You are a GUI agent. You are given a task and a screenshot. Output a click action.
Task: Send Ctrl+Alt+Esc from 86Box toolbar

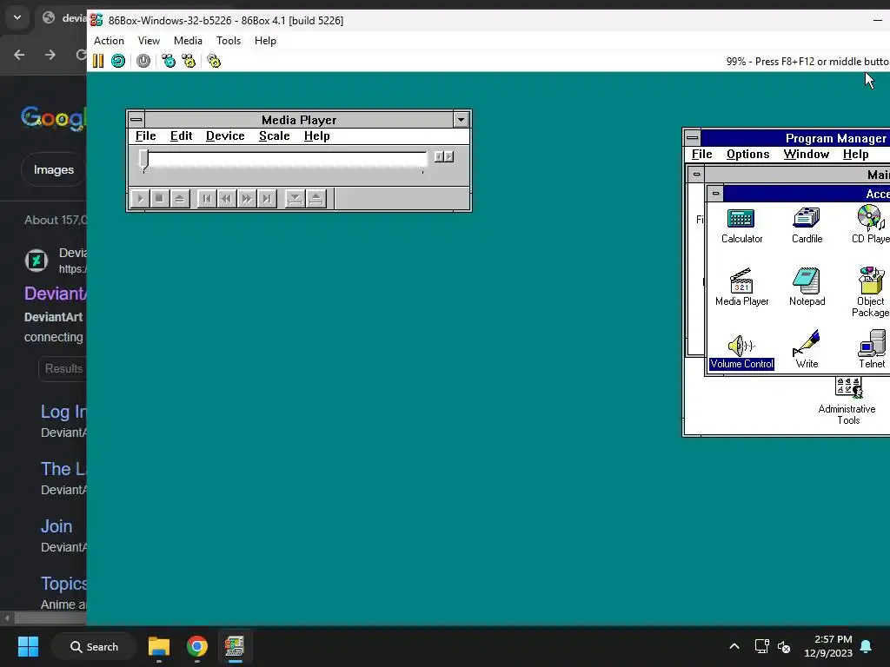(x=189, y=61)
